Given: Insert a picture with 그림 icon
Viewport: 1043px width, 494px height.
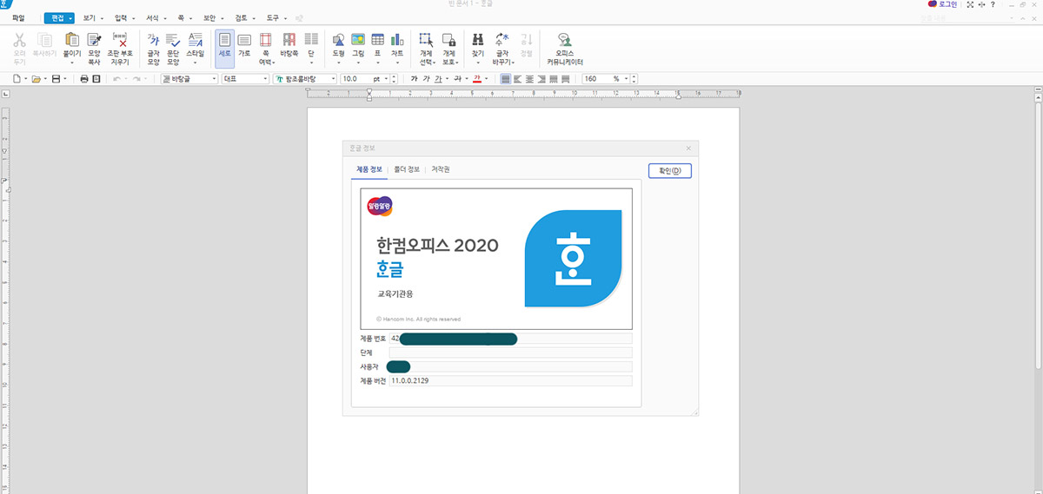Looking at the screenshot, I should tap(357, 39).
